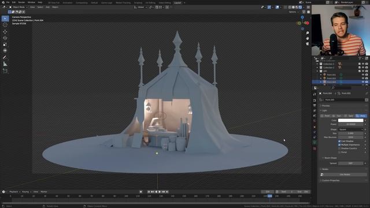
Task: Set light type to Point
Action: tap(325, 116)
